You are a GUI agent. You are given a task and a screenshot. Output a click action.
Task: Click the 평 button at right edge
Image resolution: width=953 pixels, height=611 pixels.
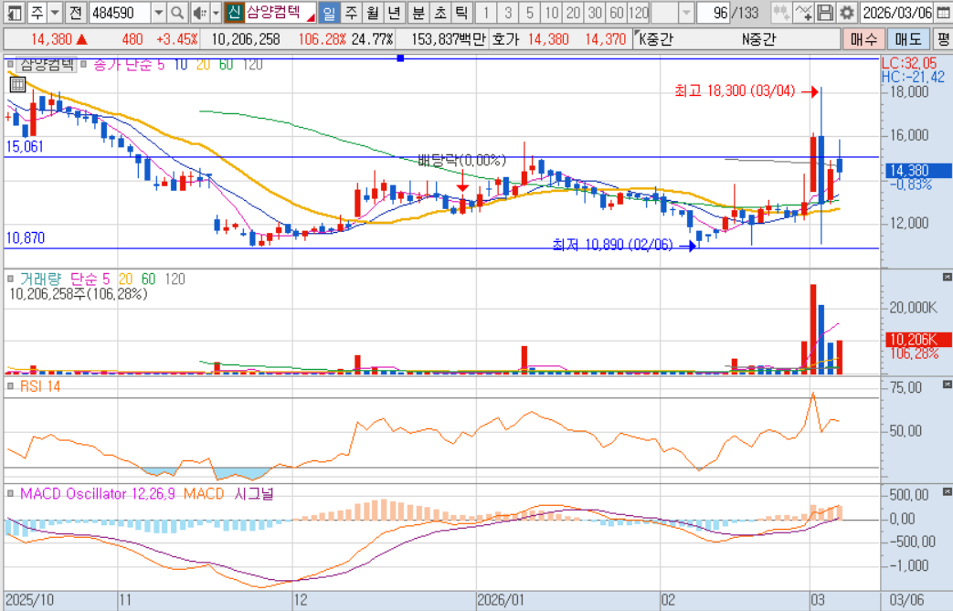(x=943, y=39)
